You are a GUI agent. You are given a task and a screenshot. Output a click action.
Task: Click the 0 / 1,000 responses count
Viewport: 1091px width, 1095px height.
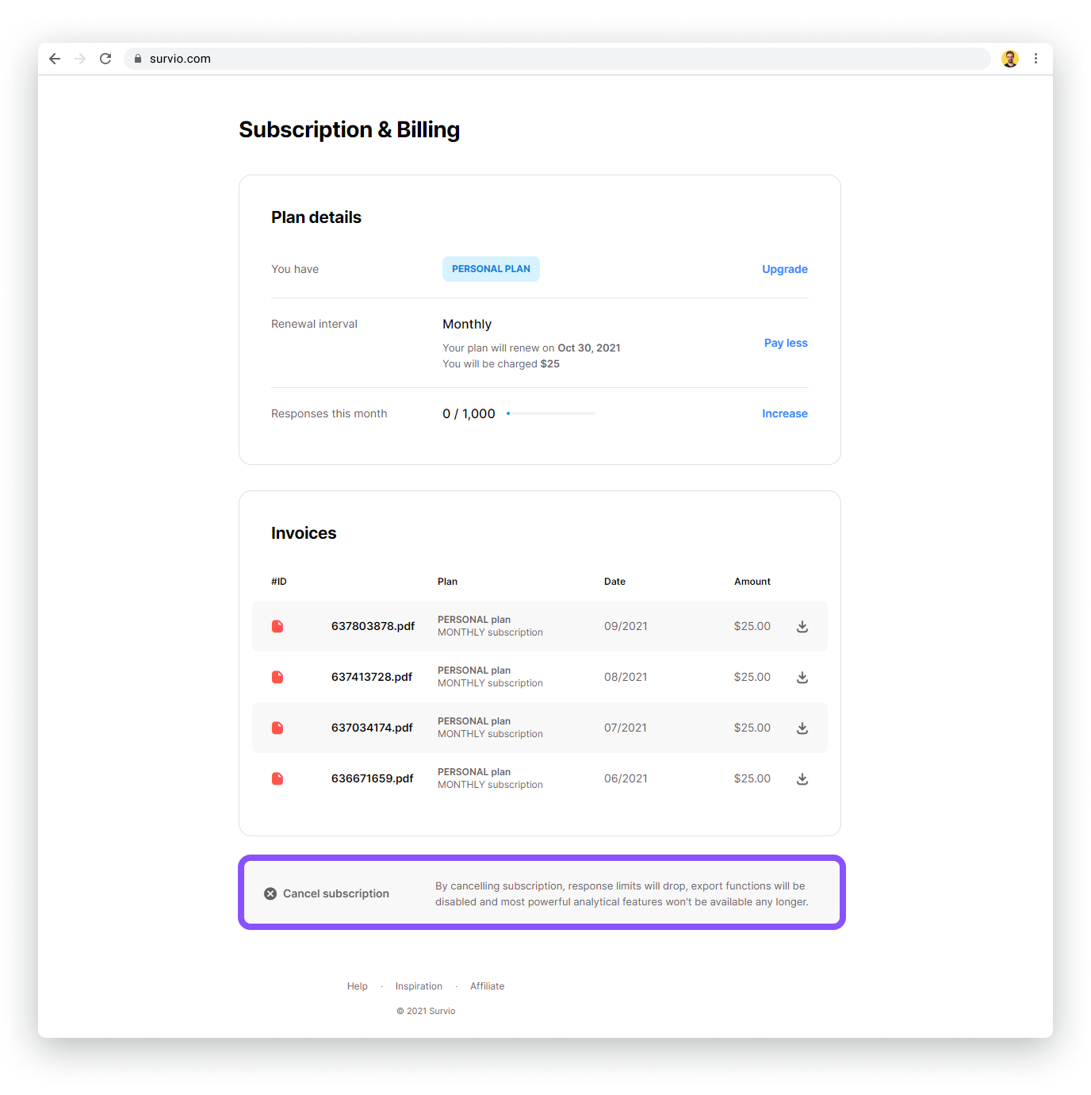click(469, 413)
